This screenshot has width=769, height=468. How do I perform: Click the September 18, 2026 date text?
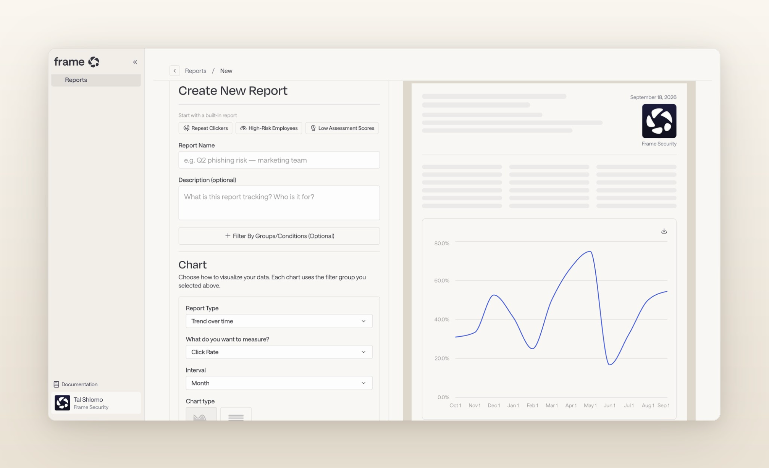click(x=653, y=97)
